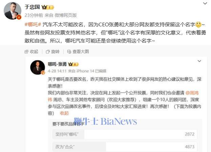Click the crown membership badge next to 于忠国
The image size is (211, 152).
[x=48, y=7]
